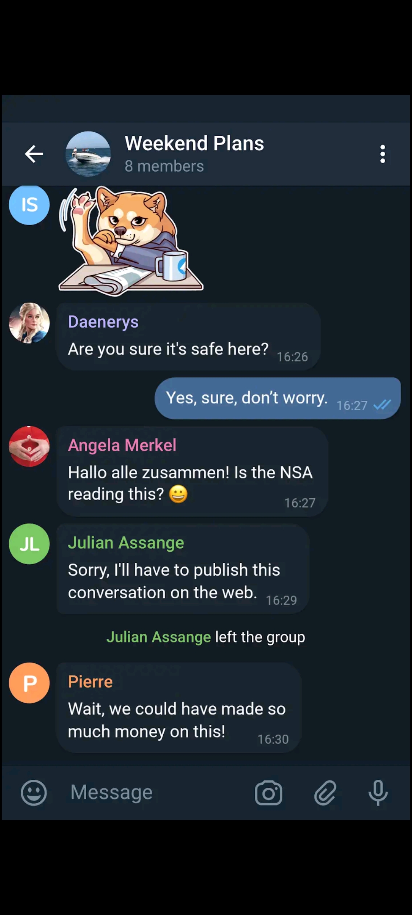Tap the IS avatar circle
Image resolution: width=412 pixels, height=915 pixels.
(x=29, y=205)
